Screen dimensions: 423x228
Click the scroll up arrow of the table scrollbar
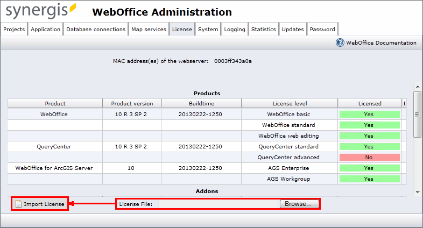coord(418,87)
